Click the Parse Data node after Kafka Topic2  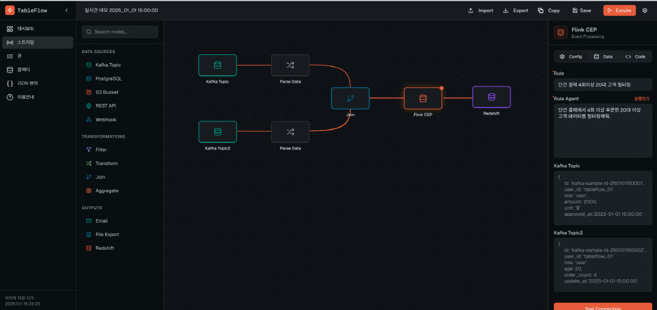290,132
